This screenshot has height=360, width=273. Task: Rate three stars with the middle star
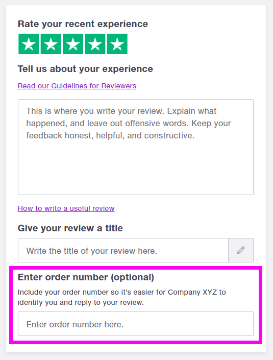(73, 44)
